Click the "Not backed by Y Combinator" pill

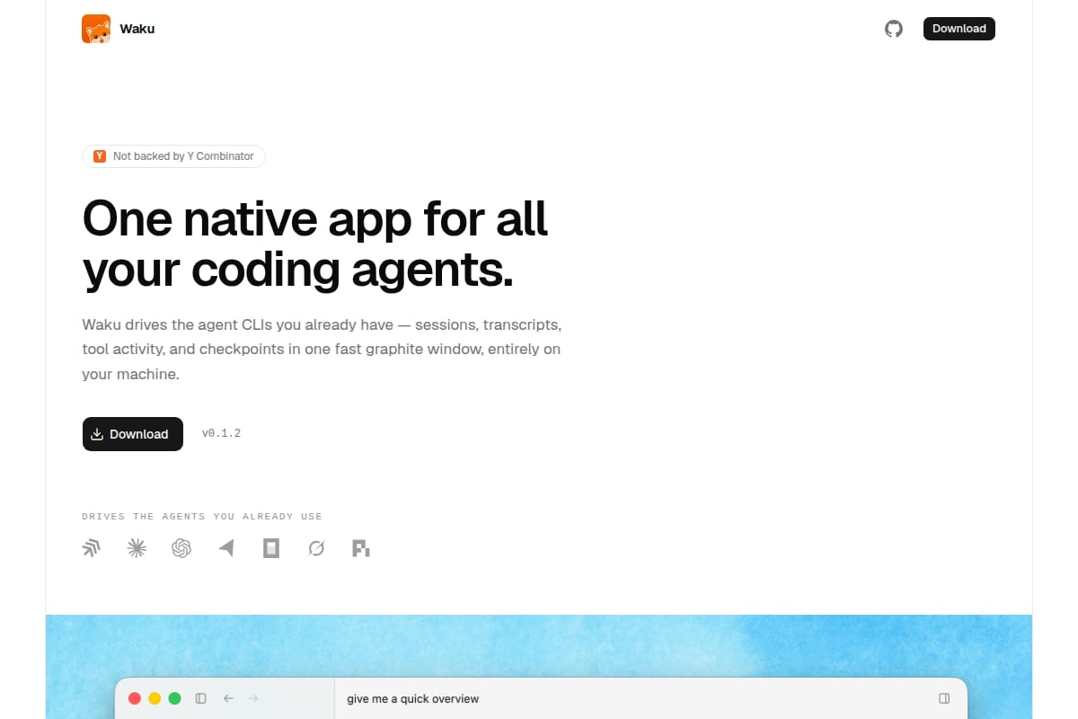point(173,156)
